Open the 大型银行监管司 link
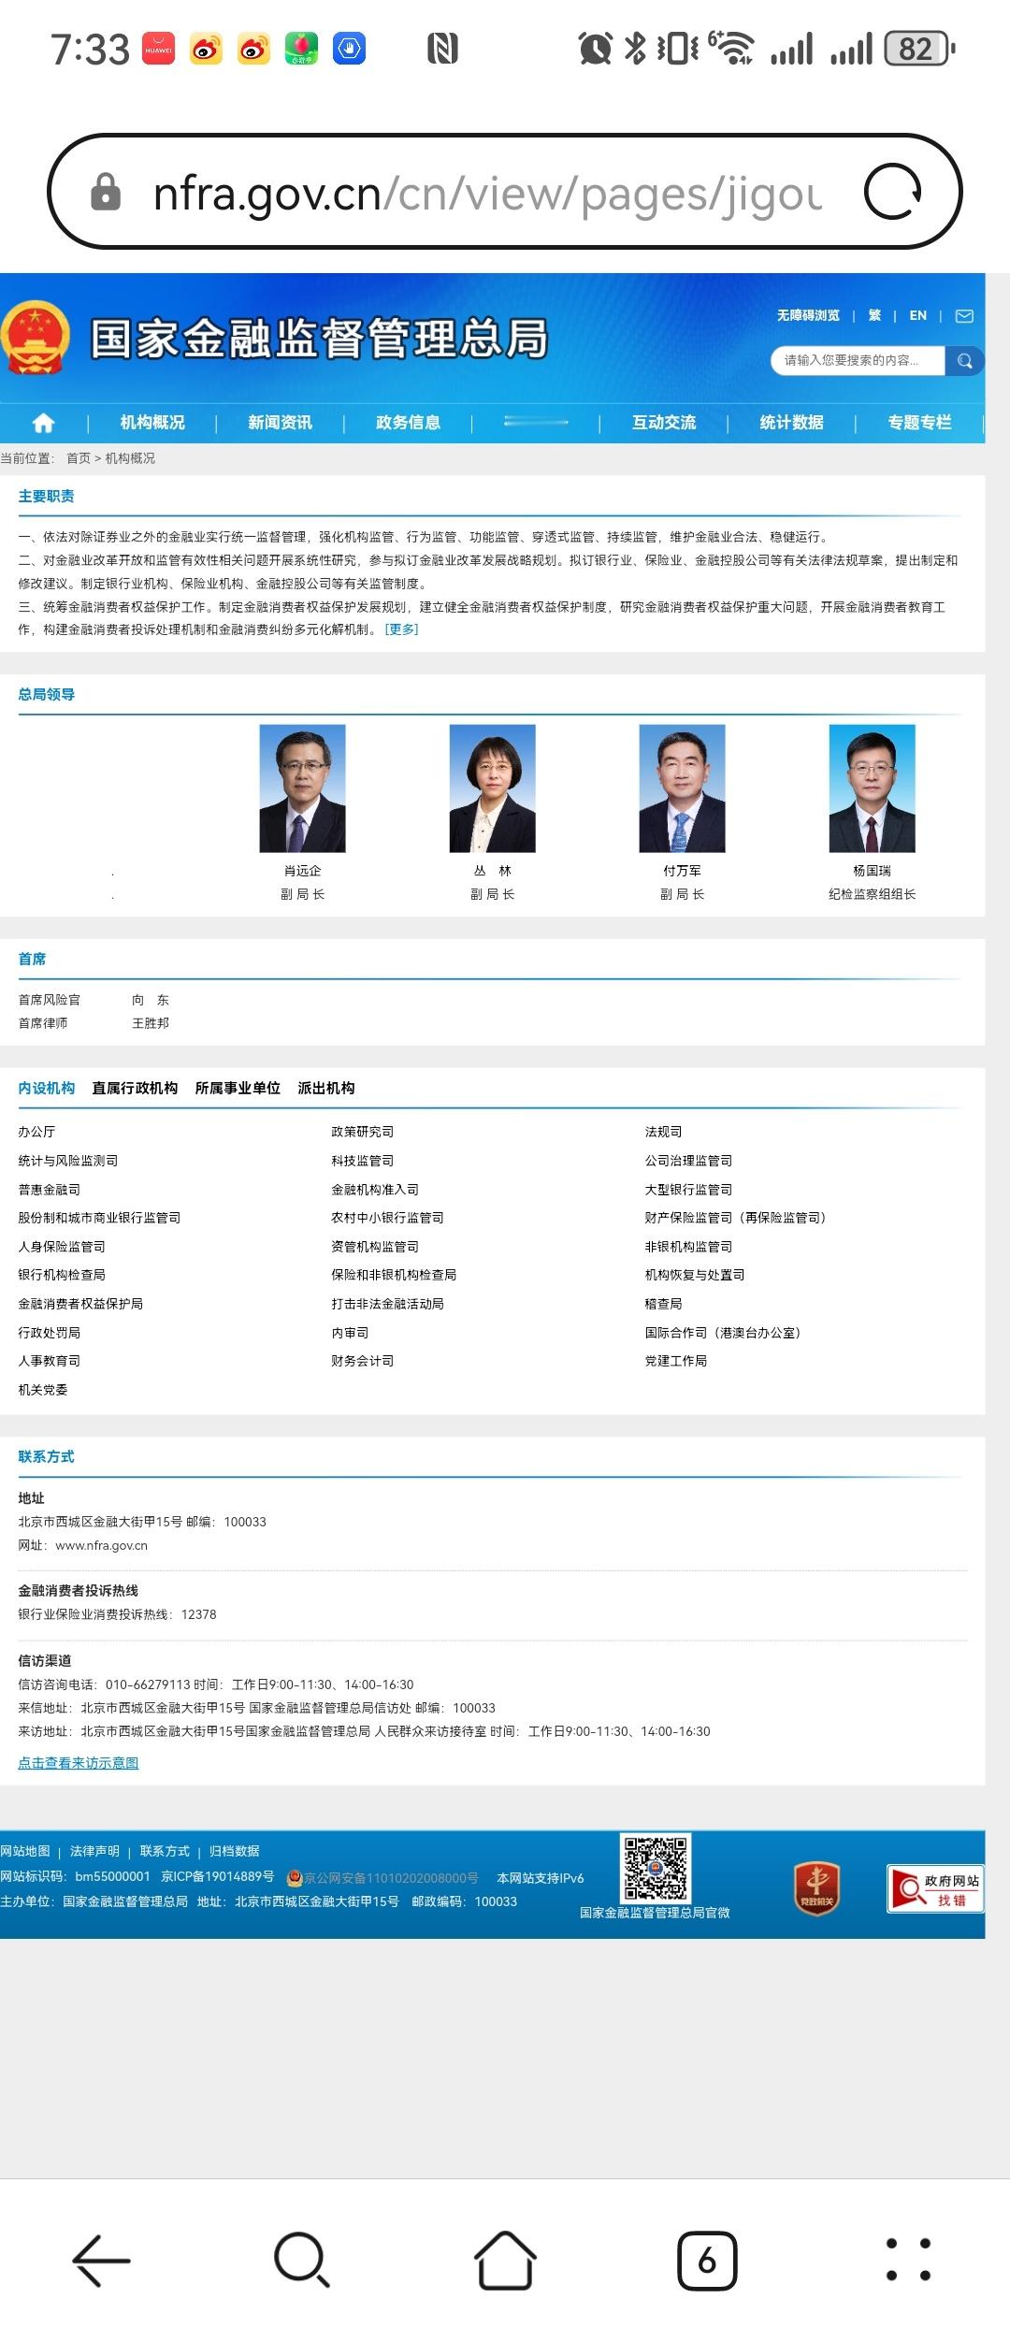 coord(688,1190)
